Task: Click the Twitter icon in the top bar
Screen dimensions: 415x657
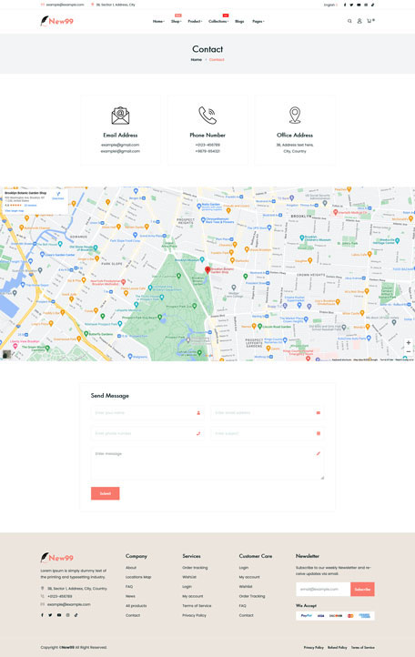Action: (x=351, y=5)
